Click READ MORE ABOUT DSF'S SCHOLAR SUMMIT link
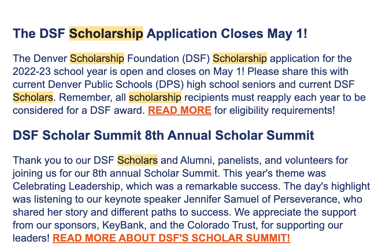 coord(171,238)
